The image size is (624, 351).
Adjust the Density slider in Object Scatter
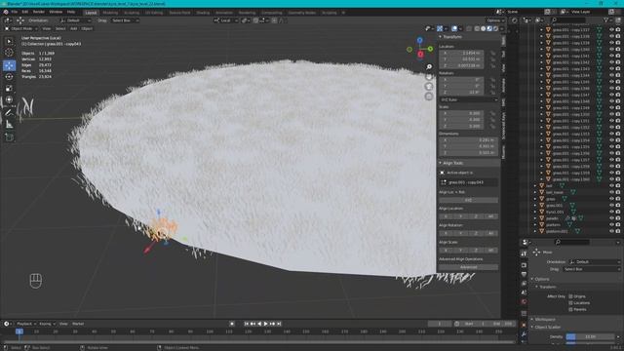(591, 336)
